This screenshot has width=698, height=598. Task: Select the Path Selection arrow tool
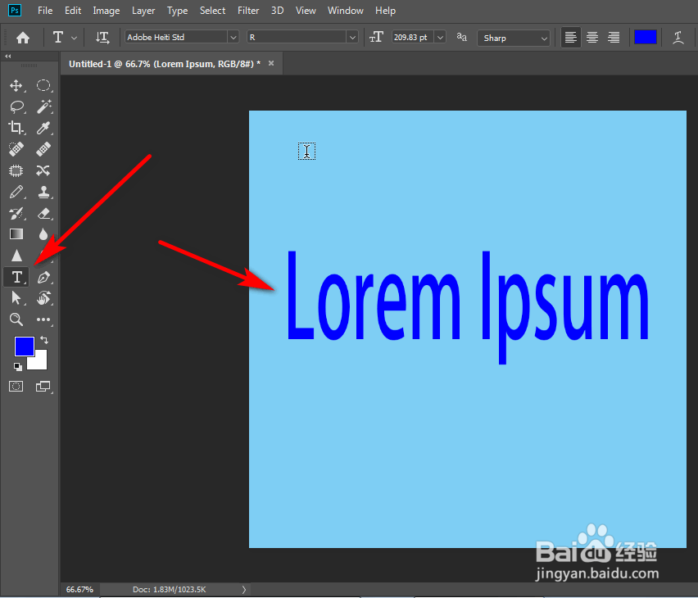(16, 298)
